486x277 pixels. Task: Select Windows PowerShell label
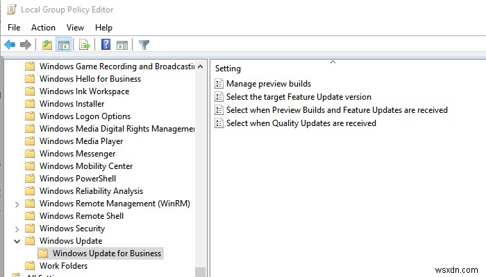tap(78, 179)
